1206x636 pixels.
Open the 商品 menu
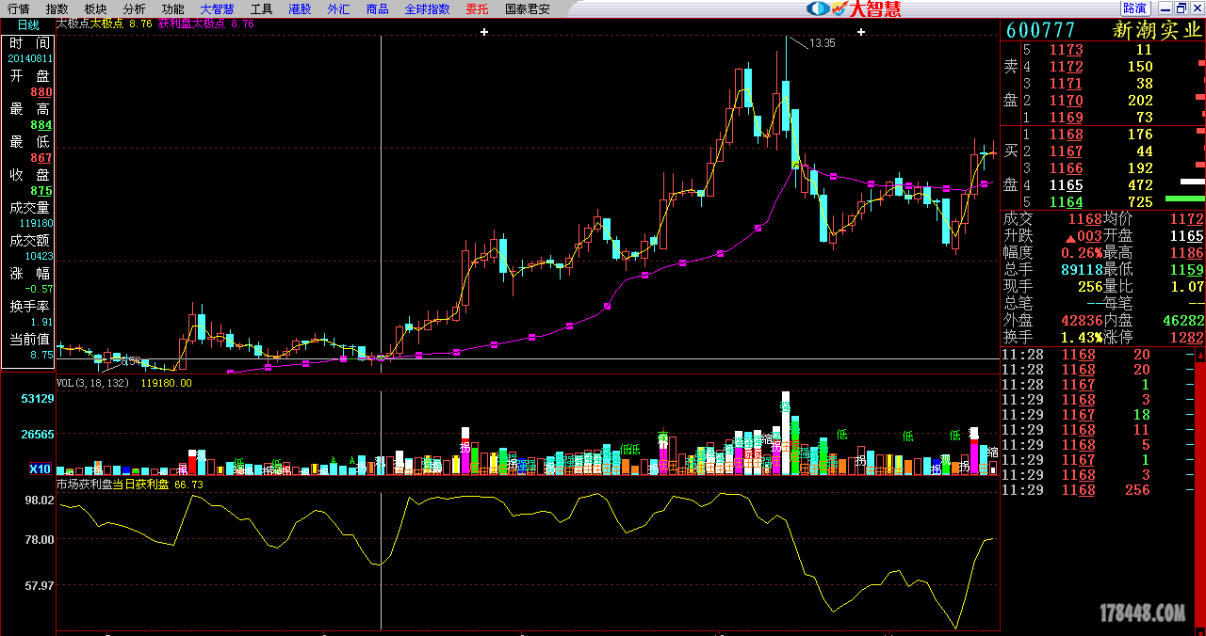[377, 8]
